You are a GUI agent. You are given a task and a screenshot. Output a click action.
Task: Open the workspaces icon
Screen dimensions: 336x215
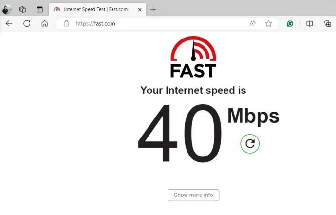point(23,9)
